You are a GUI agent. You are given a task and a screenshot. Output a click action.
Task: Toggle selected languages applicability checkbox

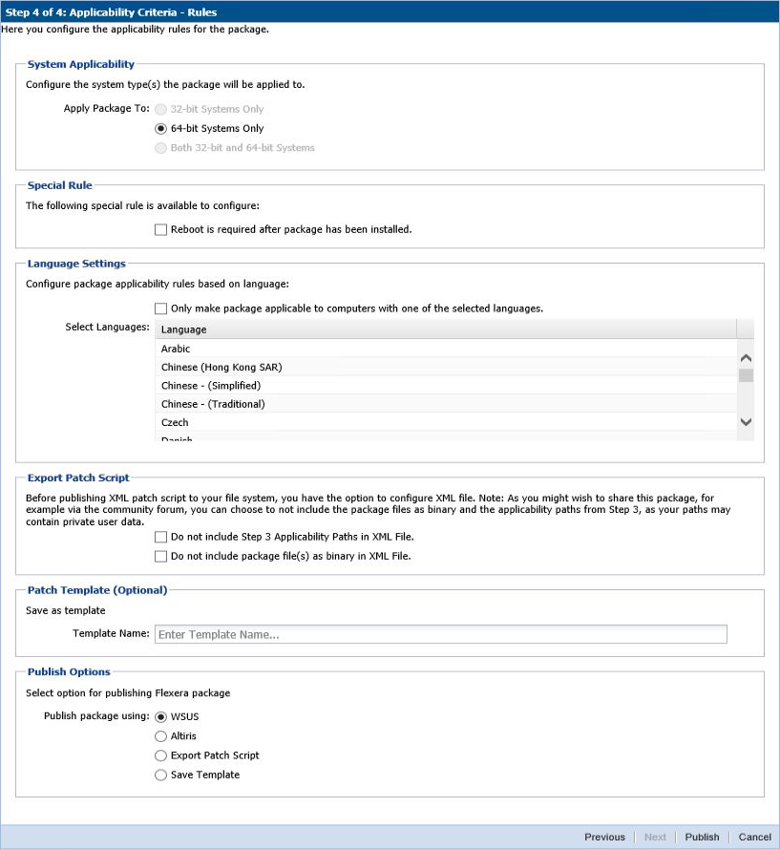point(160,308)
